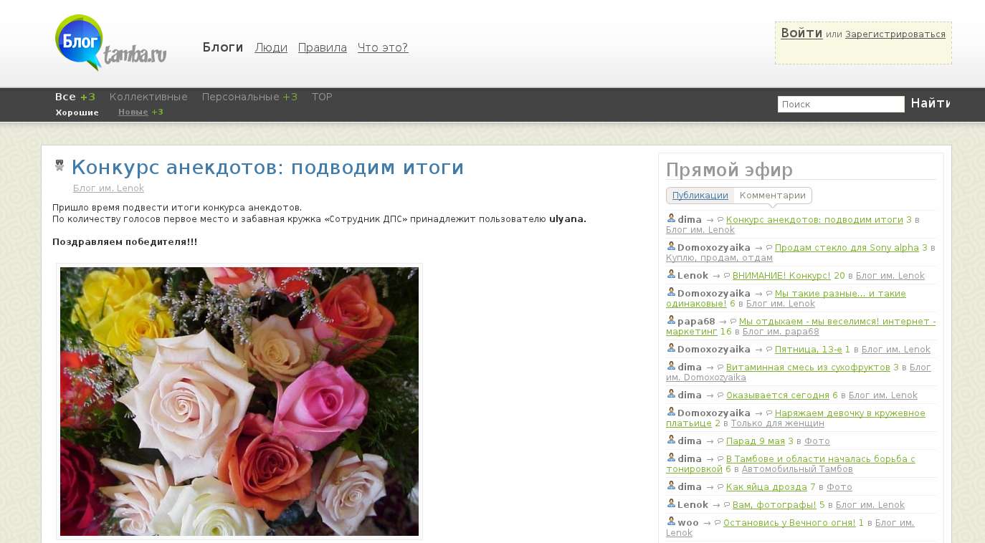The width and height of the screenshot is (985, 543).
Task: Select the Персональные blogs filter
Action: point(241,97)
